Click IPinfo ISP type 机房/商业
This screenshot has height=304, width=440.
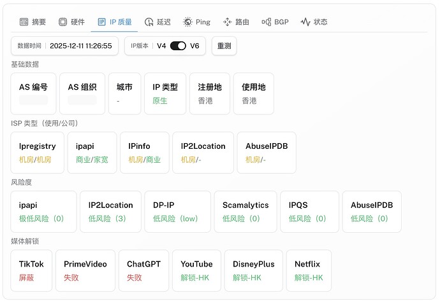pyautogui.click(x=145, y=160)
